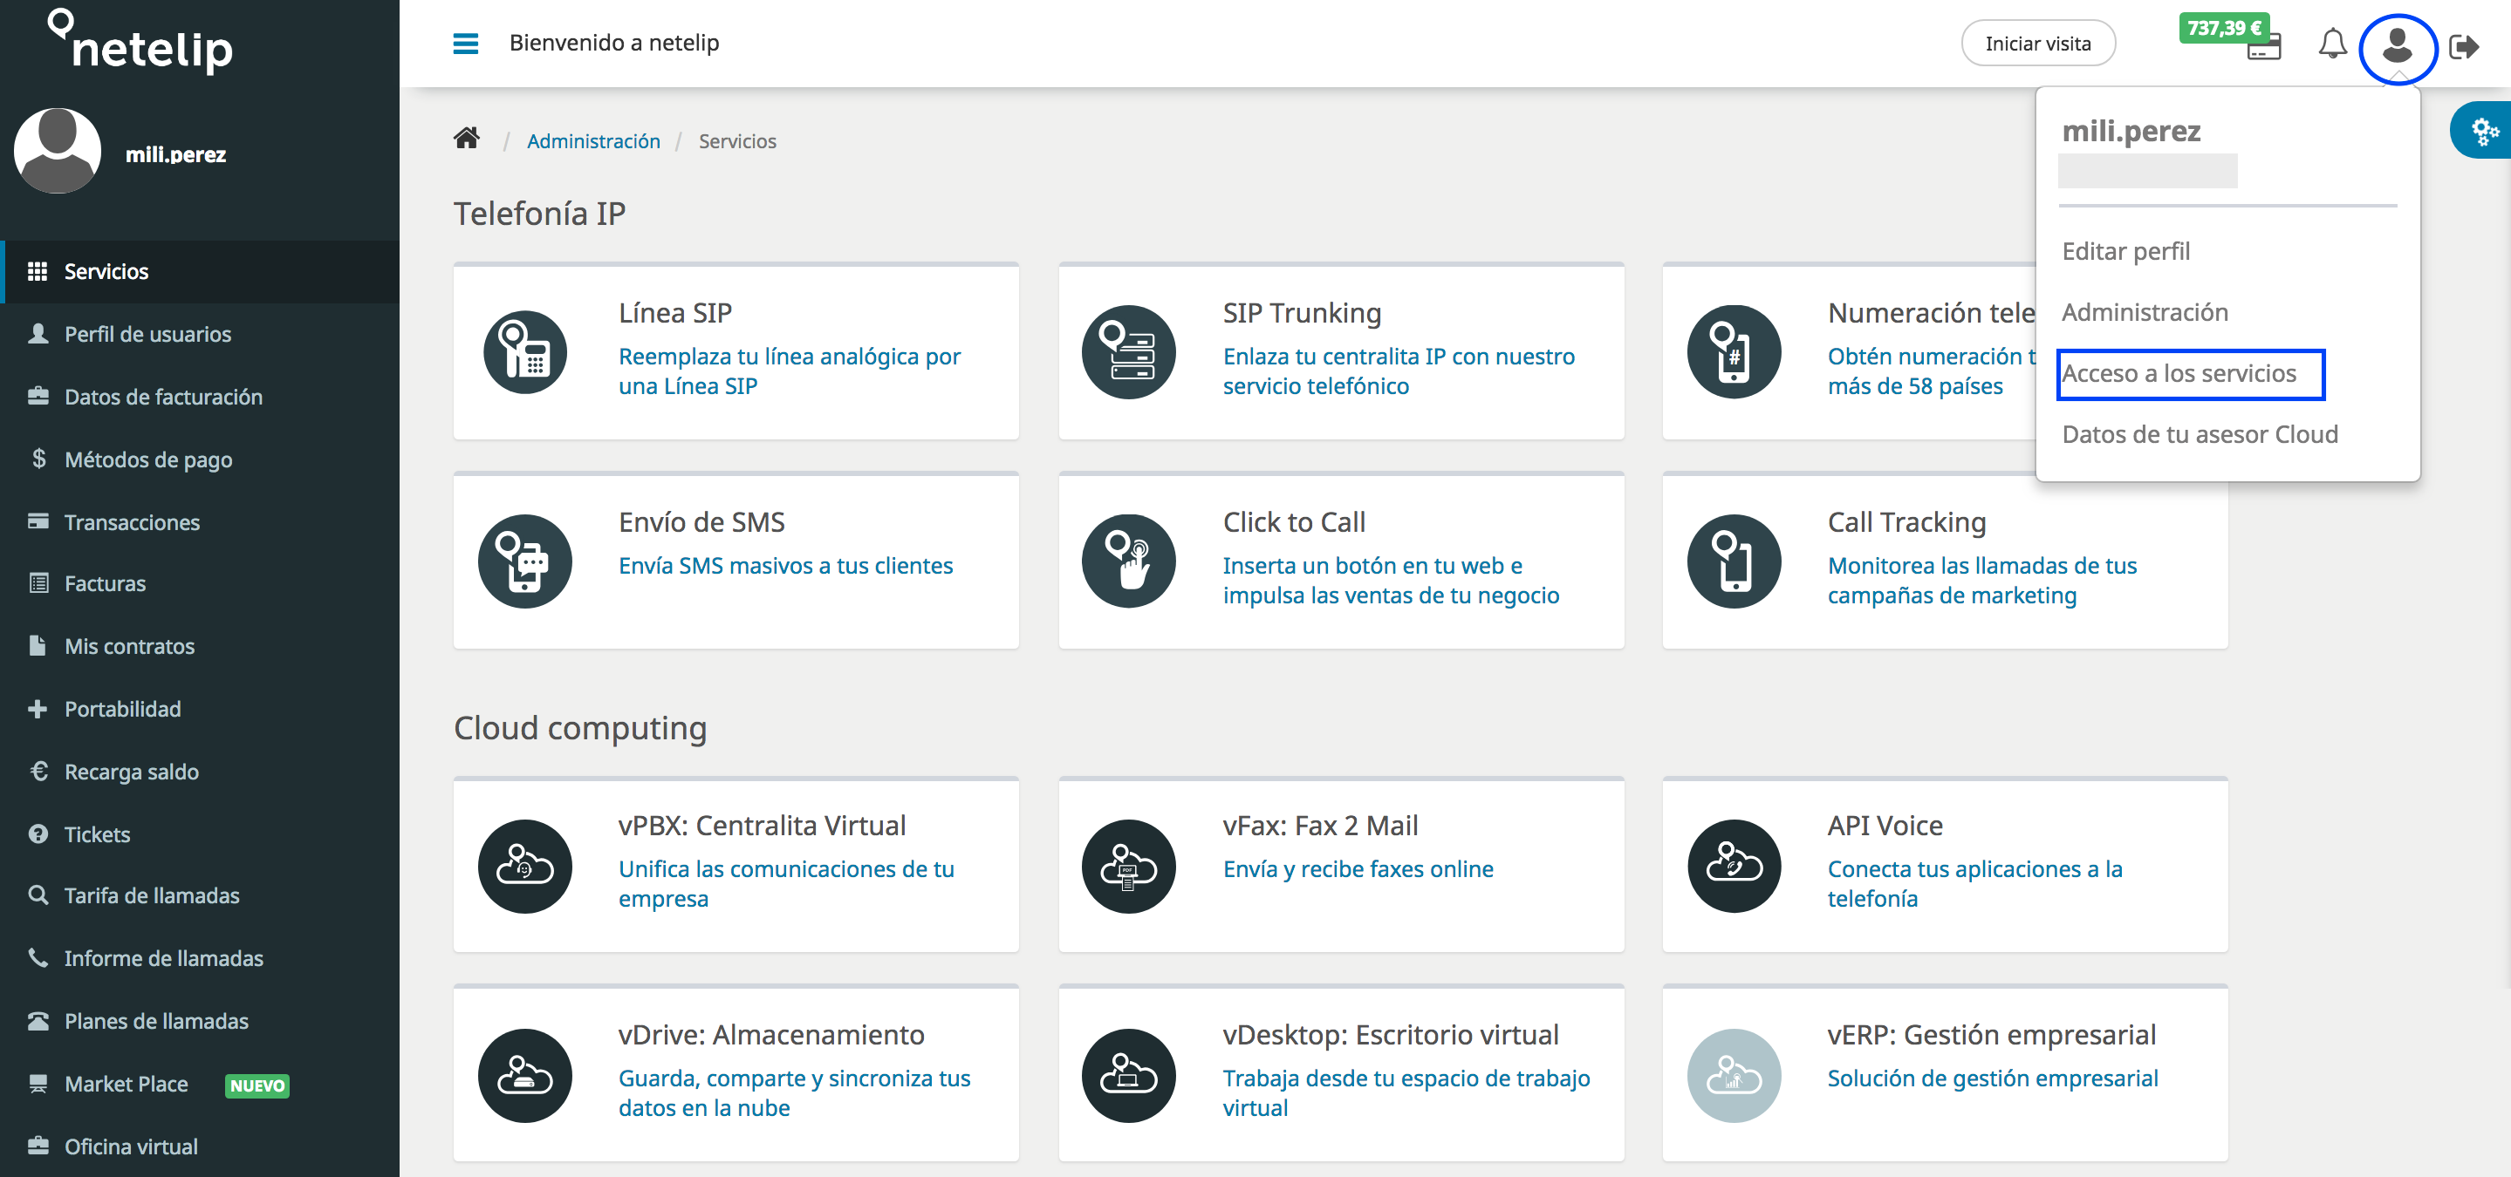Click the Call Tracking mobile icon
This screenshot has height=1177, width=2511.
coord(1733,561)
